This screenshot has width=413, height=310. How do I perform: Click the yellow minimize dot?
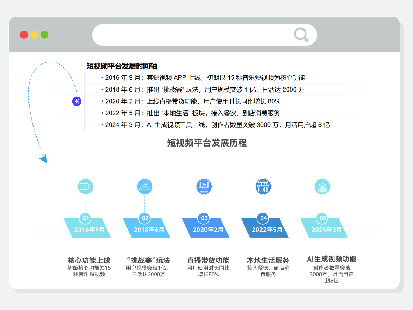coord(34,35)
